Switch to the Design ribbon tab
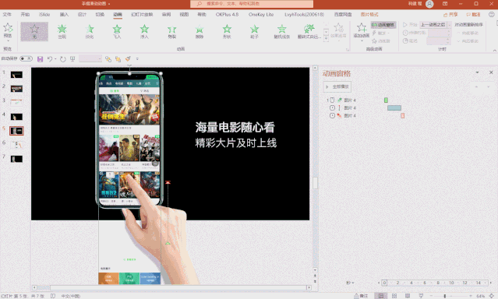Image resolution: width=498 pixels, height=299 pixels. [x=82, y=15]
